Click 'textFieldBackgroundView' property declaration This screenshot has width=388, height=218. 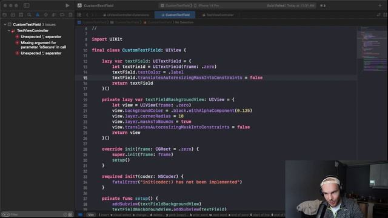click(175, 99)
